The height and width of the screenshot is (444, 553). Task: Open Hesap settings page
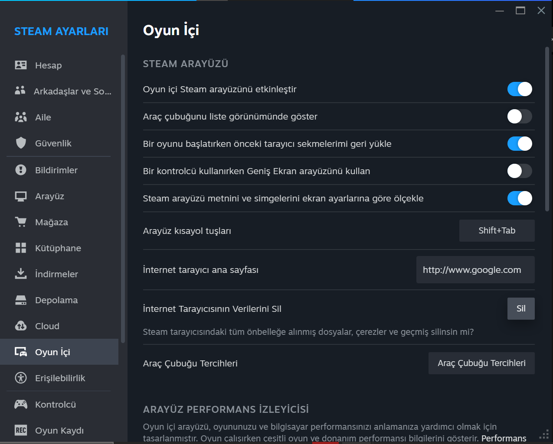[59, 65]
